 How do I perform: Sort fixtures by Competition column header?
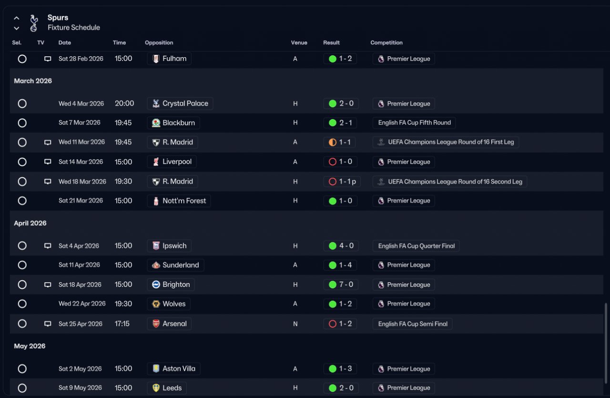(386, 42)
